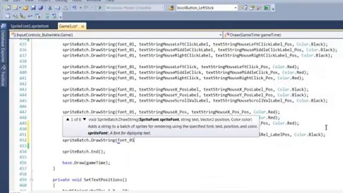Click the indent icon in text editor toolbar

pos(38,16)
